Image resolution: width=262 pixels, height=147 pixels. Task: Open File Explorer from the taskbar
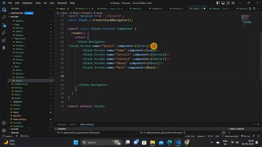pos(153,143)
